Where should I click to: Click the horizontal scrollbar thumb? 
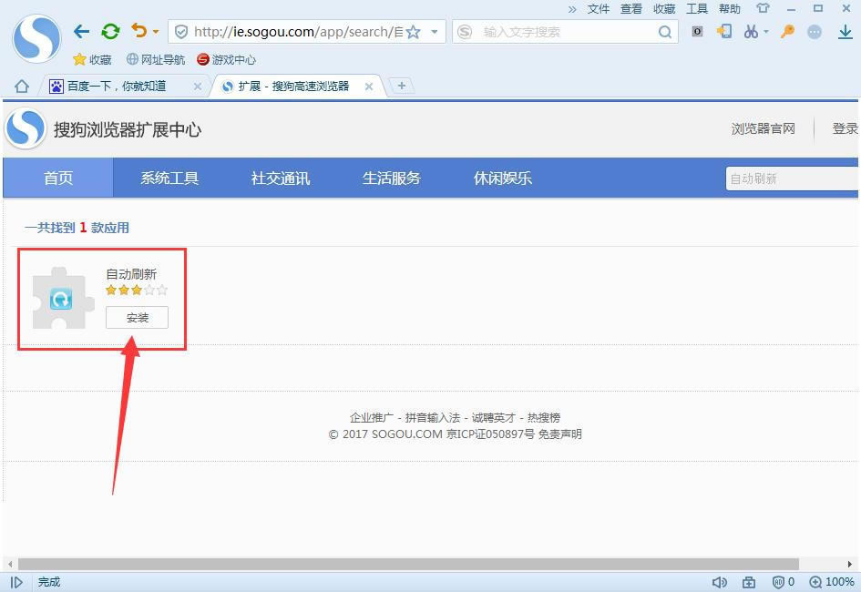[x=408, y=564]
